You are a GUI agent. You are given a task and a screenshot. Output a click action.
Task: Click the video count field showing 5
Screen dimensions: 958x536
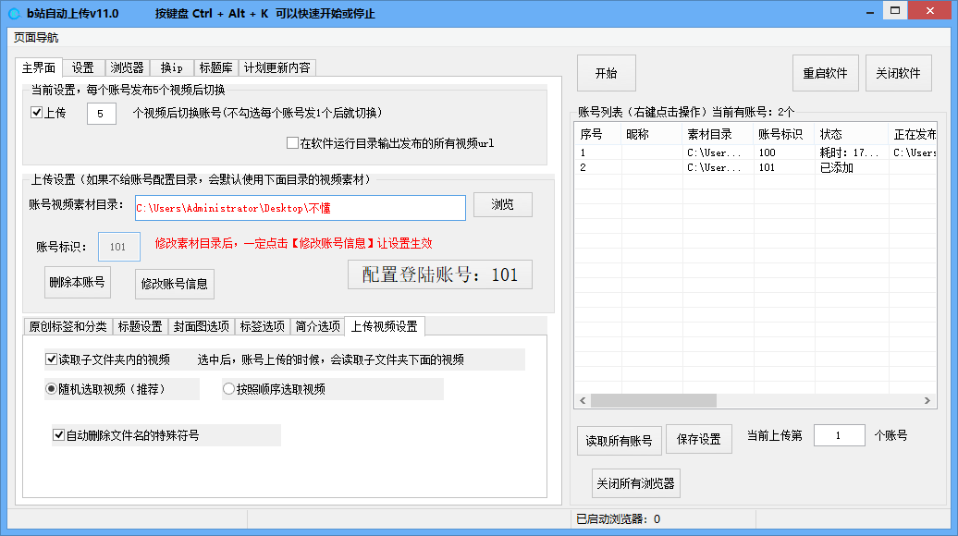(x=102, y=114)
